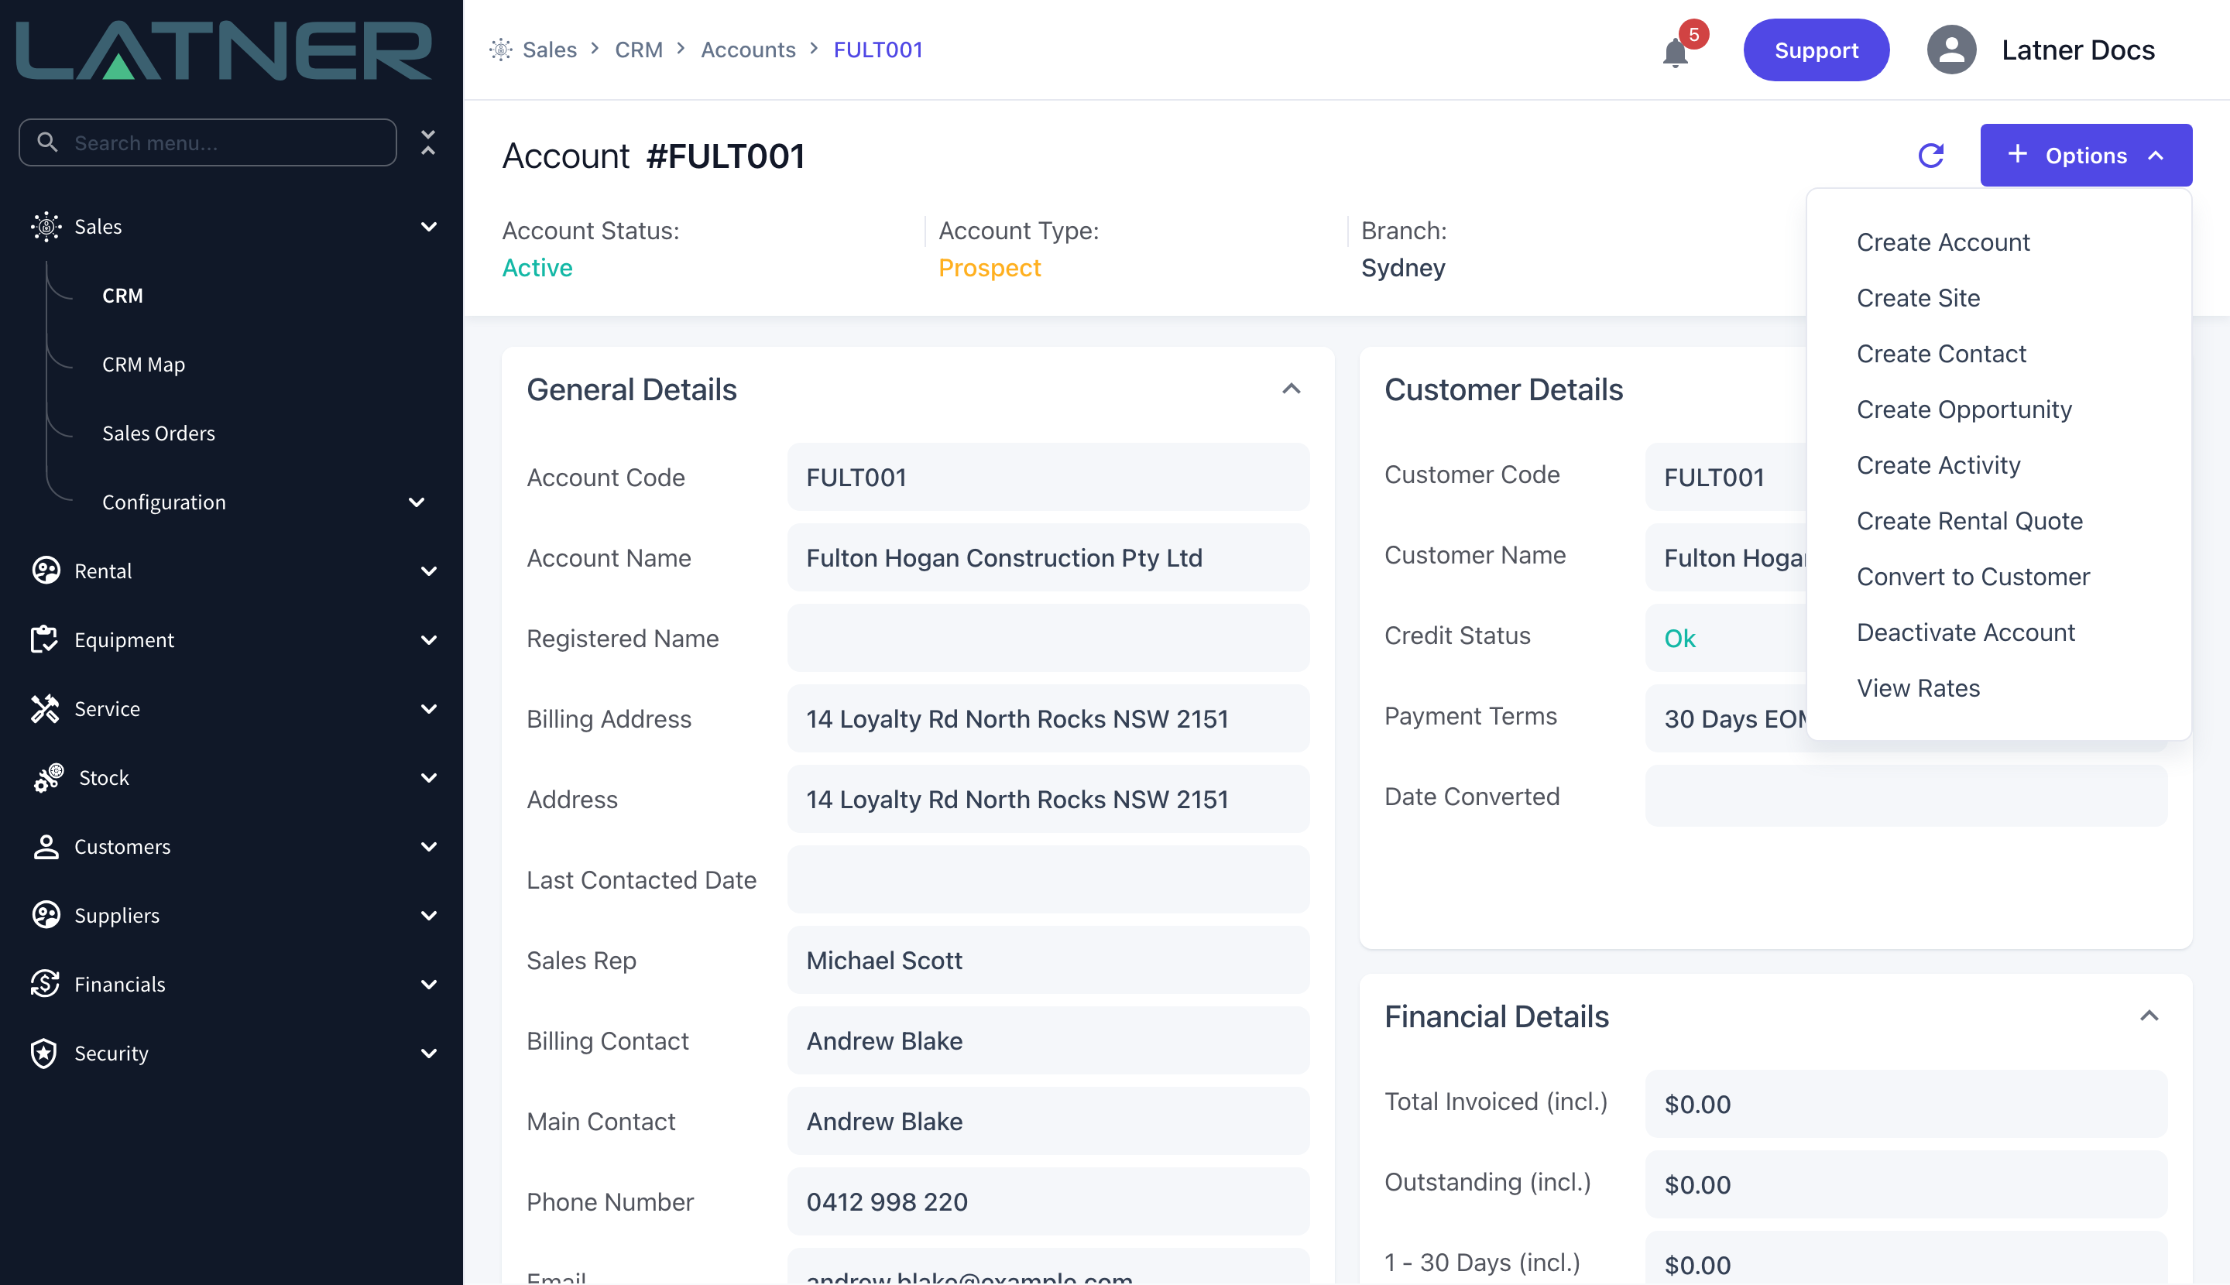Screen dimensions: 2230x1285
Task: Click the Total Invoiced field
Action: [1906, 1103]
